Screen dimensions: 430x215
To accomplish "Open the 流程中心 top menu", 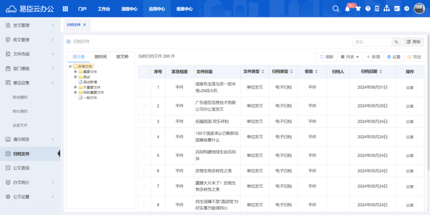I will click(129, 9).
